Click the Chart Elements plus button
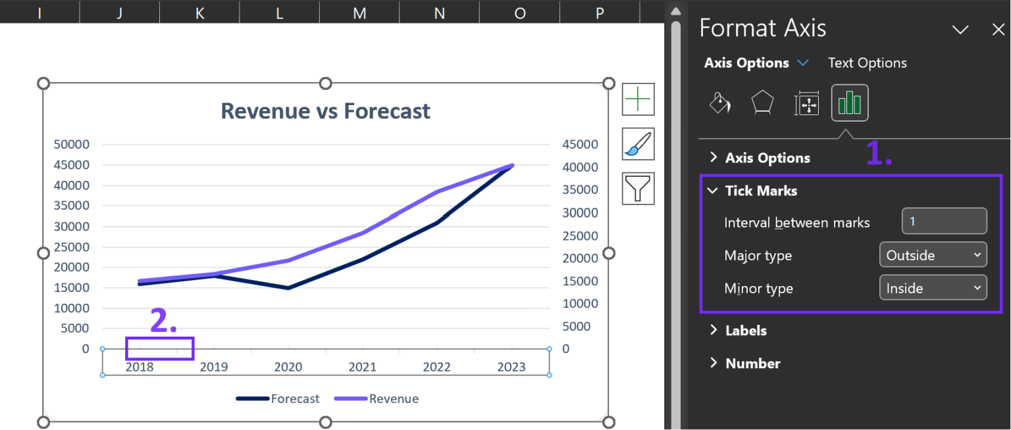The image size is (1011, 430). tap(638, 99)
